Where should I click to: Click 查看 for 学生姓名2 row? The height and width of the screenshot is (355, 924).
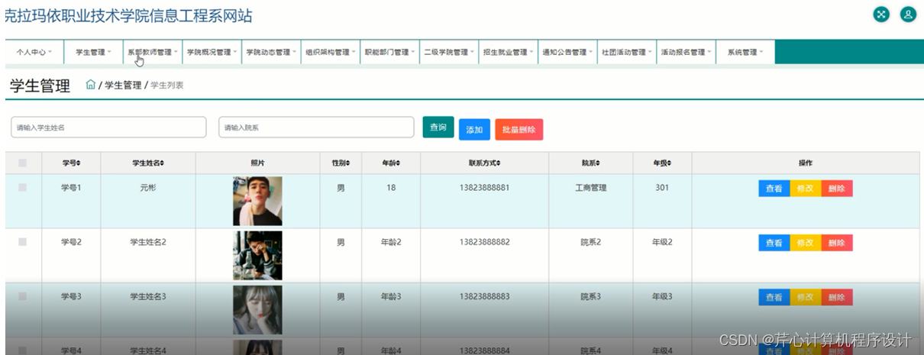[x=774, y=243]
